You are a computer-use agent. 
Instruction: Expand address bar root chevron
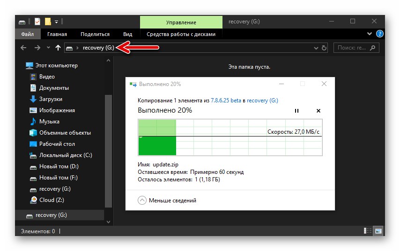(77, 48)
